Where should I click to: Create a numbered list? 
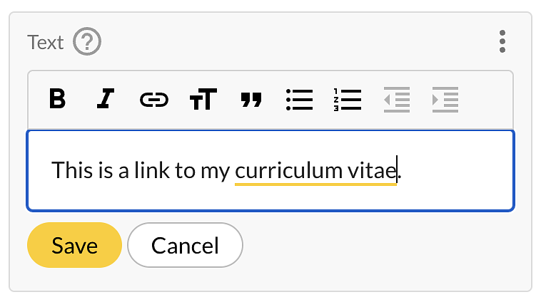coord(348,100)
